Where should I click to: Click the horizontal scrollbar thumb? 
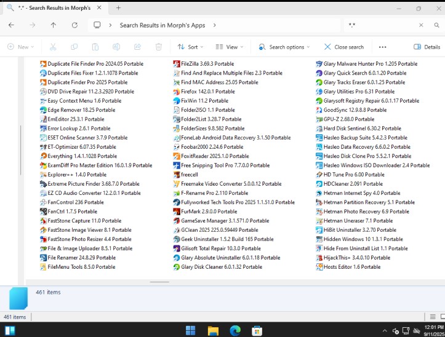click(x=159, y=282)
